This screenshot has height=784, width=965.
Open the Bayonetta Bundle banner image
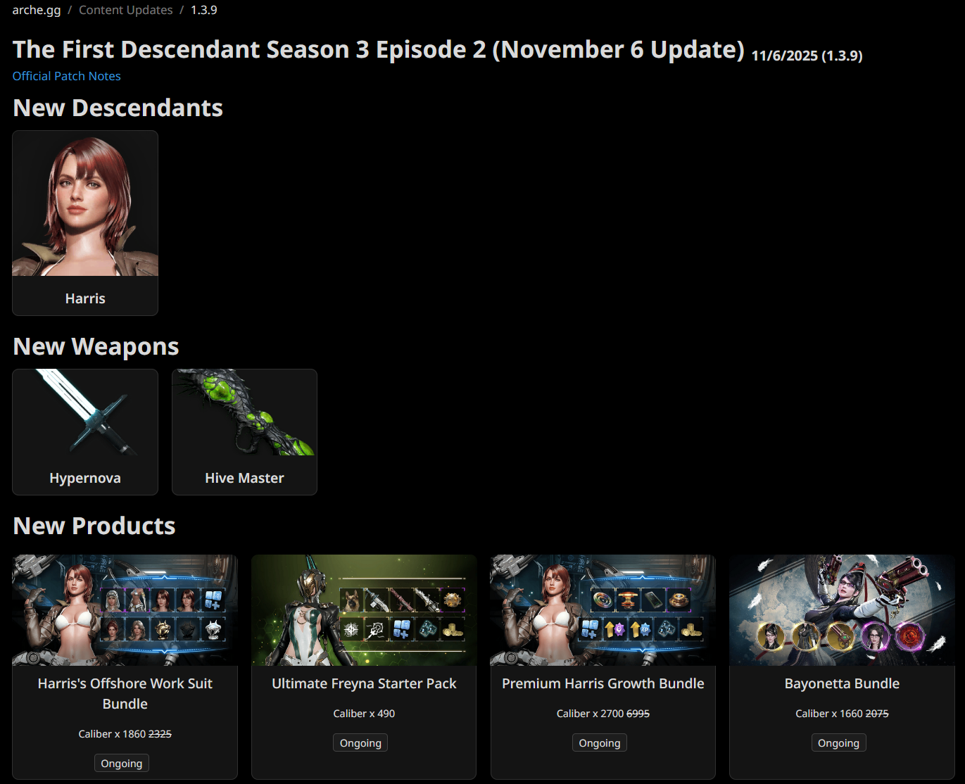click(x=842, y=610)
